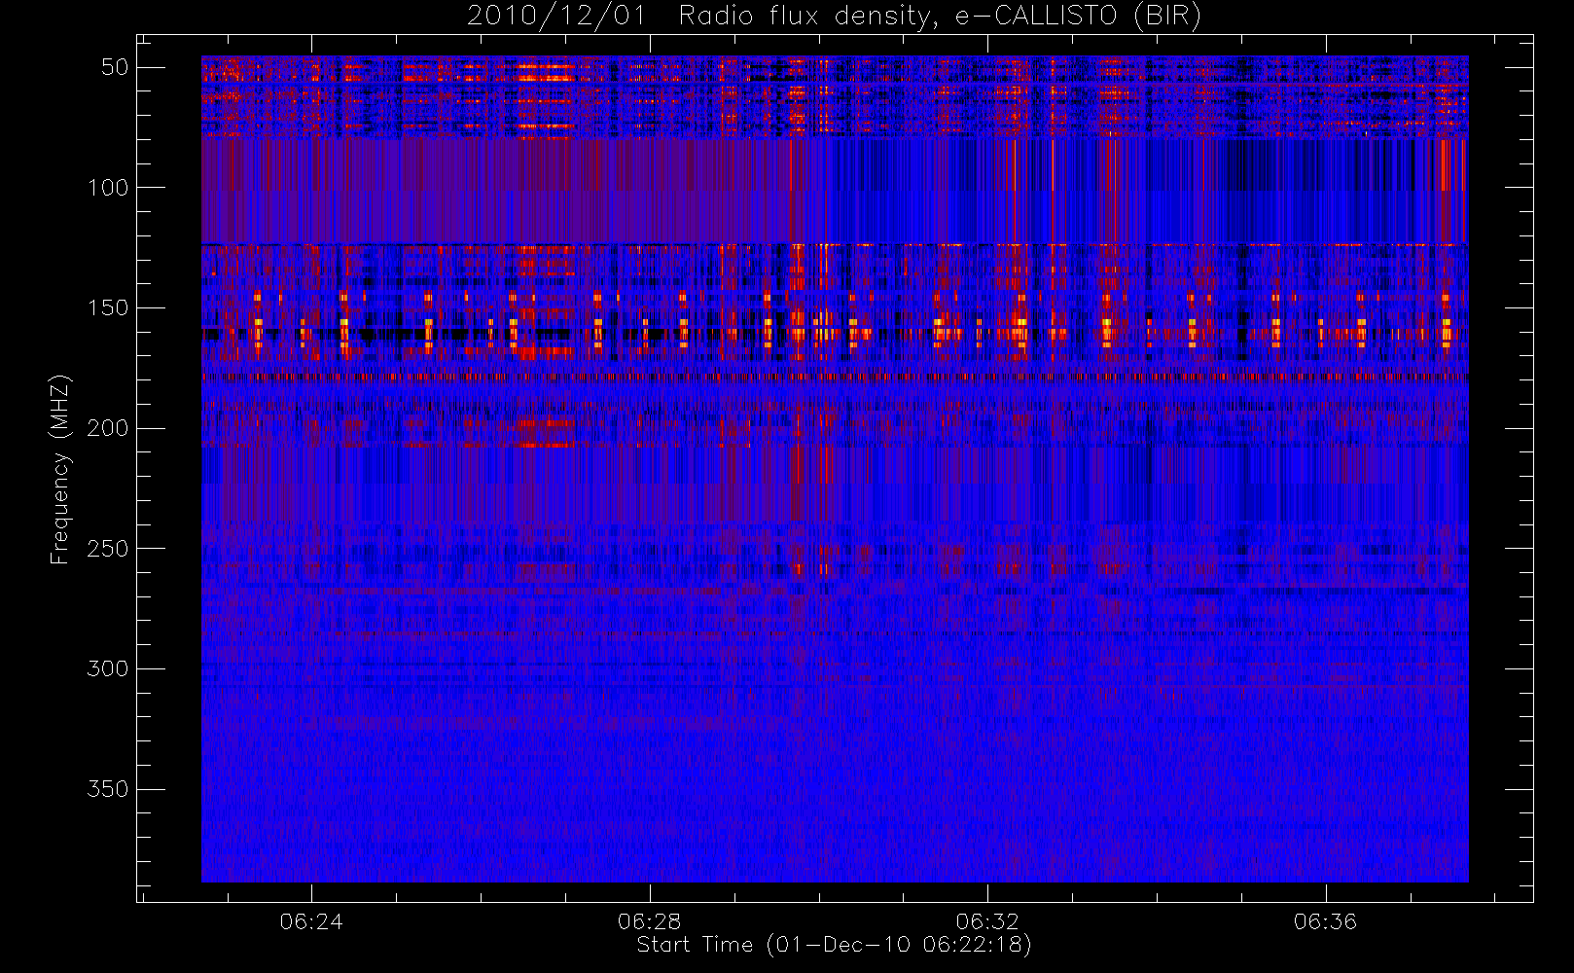
Task: Click the '06:24' time tick label
Action: click(x=311, y=921)
